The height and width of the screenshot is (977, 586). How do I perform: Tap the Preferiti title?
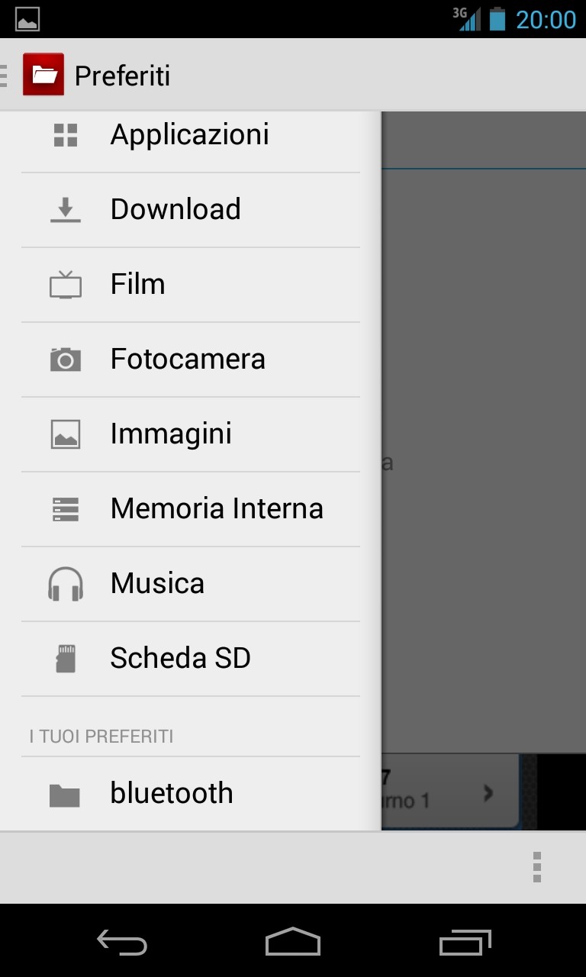pos(122,76)
